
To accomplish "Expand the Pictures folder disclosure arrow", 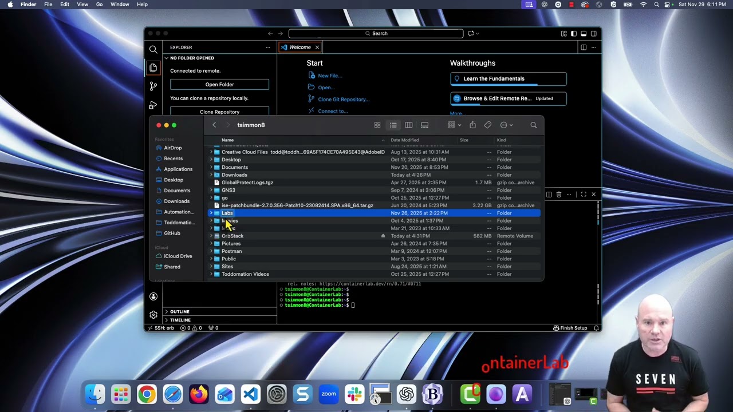I will [211, 244].
